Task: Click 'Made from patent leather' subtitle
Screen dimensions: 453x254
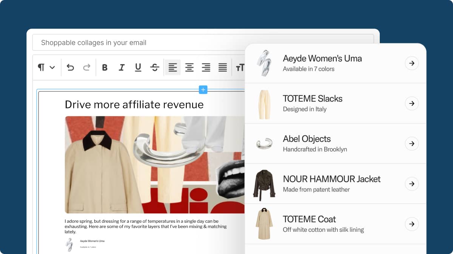Action: click(316, 189)
